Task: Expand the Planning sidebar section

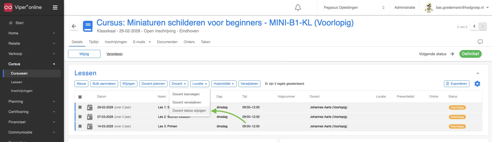Action: (x=32, y=101)
